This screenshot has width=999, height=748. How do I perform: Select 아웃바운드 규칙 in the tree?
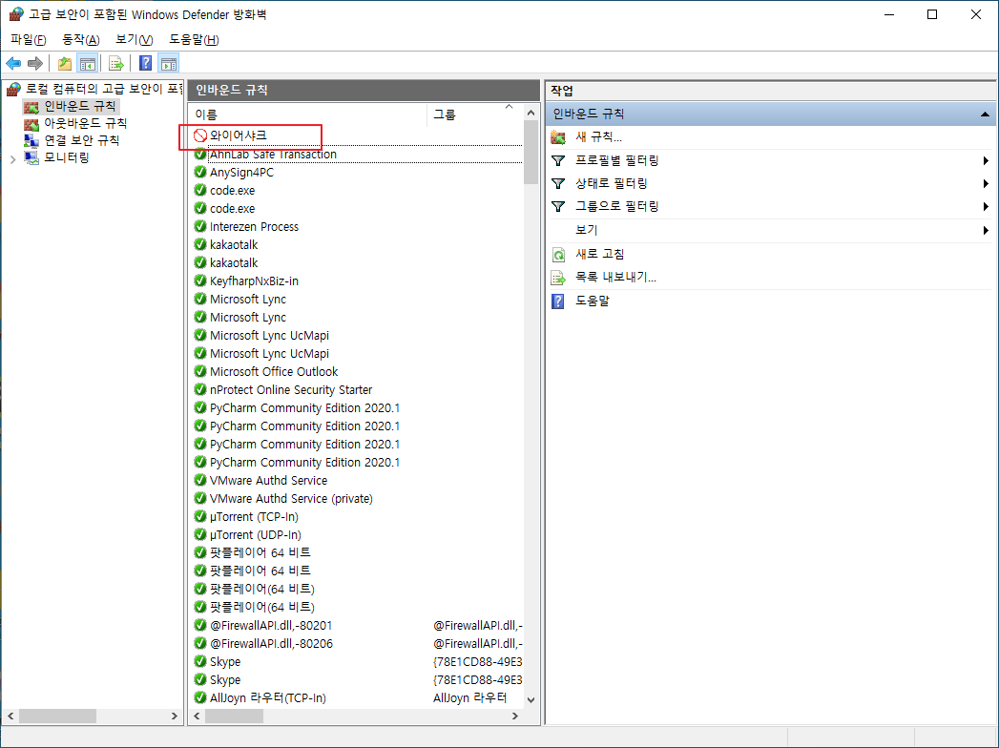point(85,123)
